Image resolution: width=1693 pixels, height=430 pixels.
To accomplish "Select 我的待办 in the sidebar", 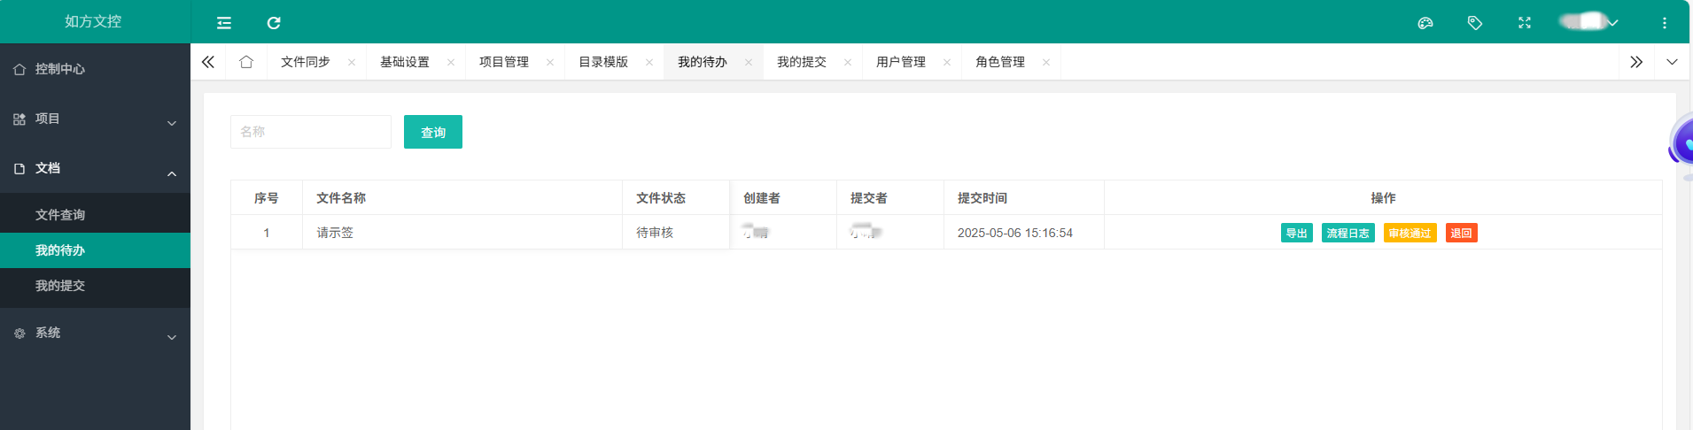I will click(95, 250).
